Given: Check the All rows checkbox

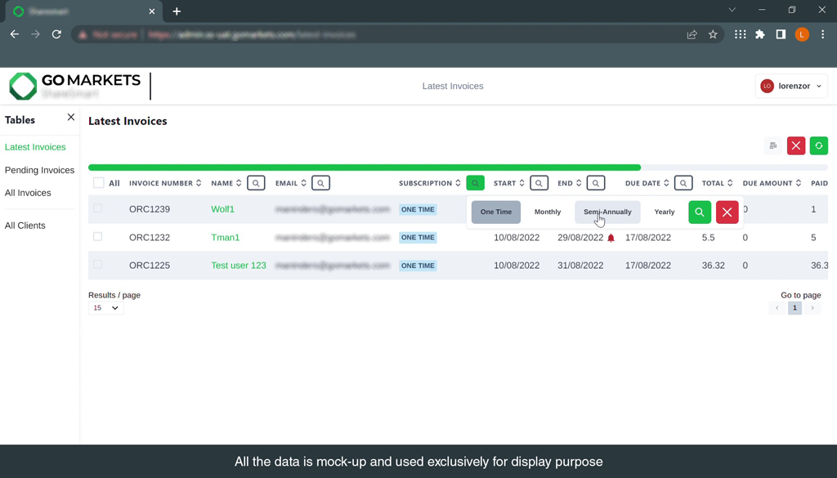Looking at the screenshot, I should tap(99, 183).
